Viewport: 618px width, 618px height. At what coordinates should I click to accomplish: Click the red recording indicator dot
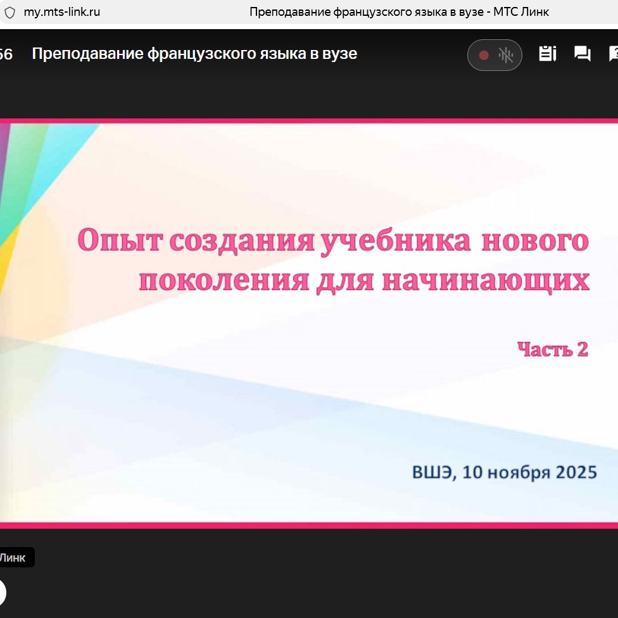click(x=484, y=55)
